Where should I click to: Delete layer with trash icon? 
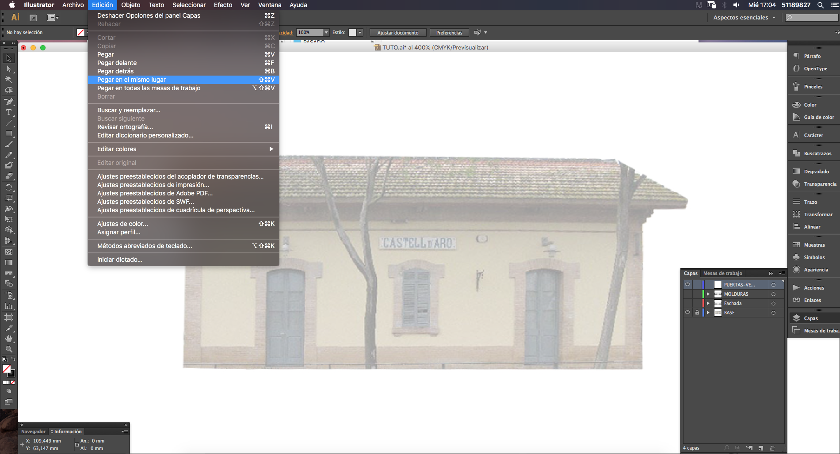772,448
